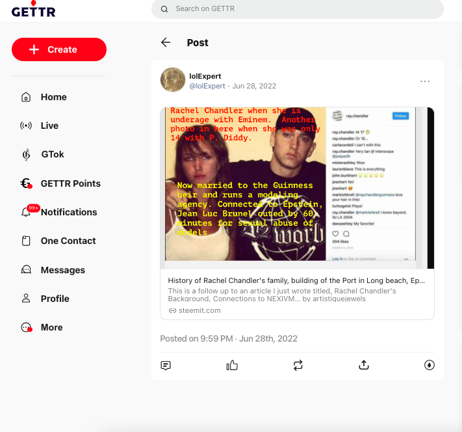Open the Live section label
The width and height of the screenshot is (462, 432).
click(x=49, y=126)
